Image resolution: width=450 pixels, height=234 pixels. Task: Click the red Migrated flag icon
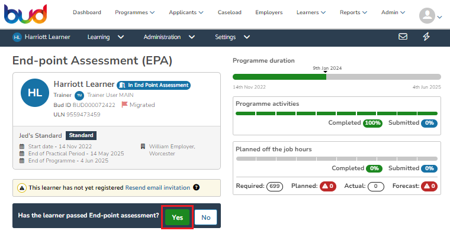click(124, 105)
